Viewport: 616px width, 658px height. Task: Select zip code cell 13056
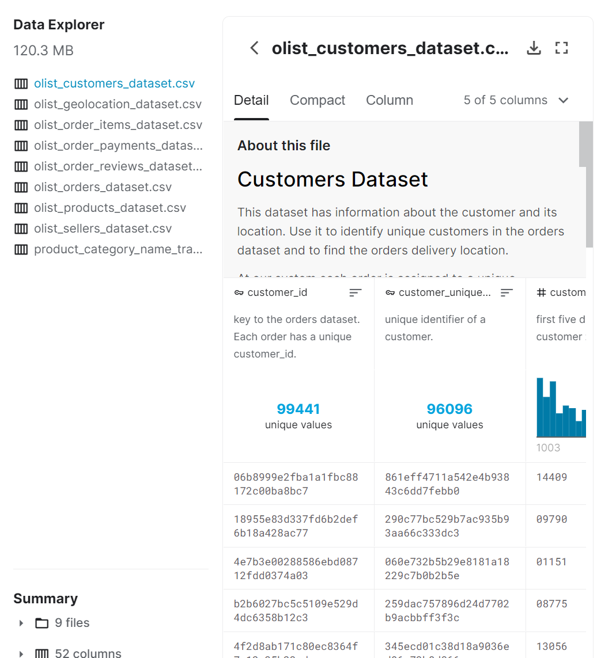pos(551,646)
